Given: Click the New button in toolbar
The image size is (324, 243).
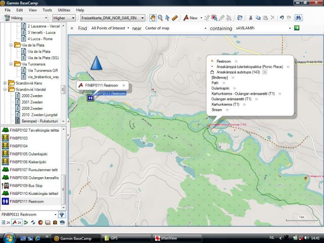Looking at the screenshot, I should (190, 18).
